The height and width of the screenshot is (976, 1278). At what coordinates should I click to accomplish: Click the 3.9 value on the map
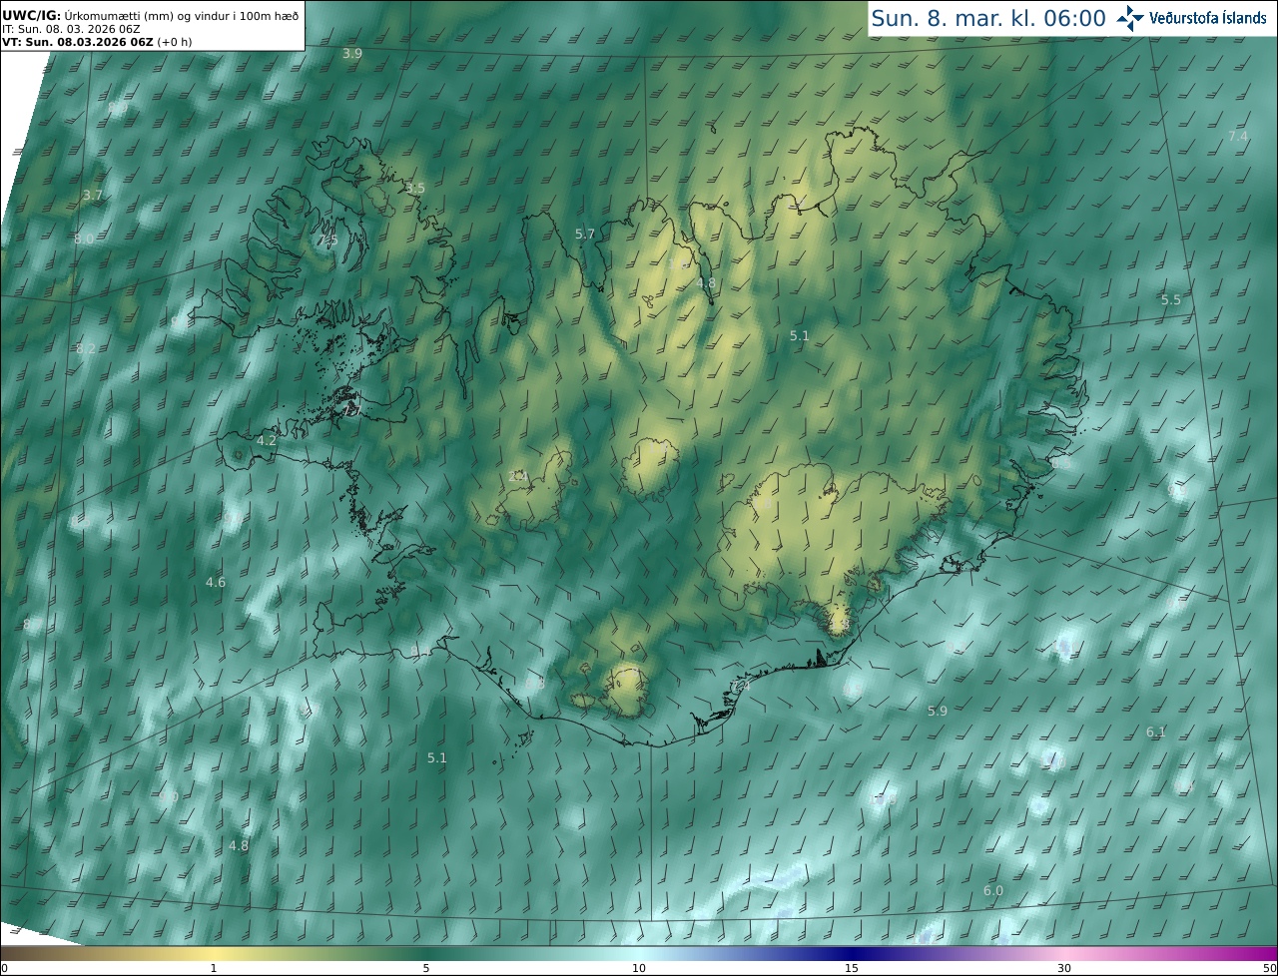pos(352,54)
